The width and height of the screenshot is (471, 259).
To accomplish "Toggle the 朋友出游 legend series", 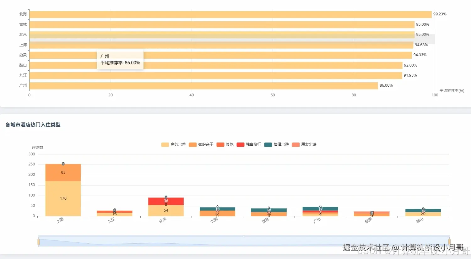I will pos(304,144).
